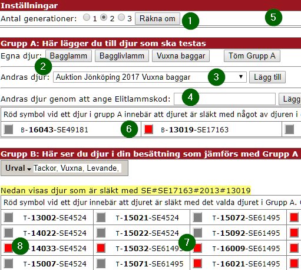Select 1 generation radio button

pyautogui.click(x=87, y=17)
